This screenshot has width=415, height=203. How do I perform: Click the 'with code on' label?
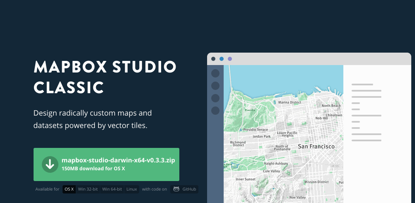[x=154, y=189]
